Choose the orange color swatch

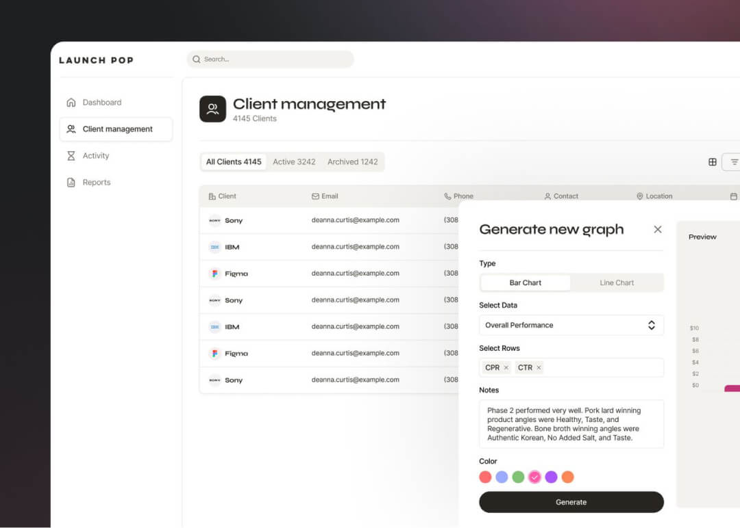click(x=568, y=477)
